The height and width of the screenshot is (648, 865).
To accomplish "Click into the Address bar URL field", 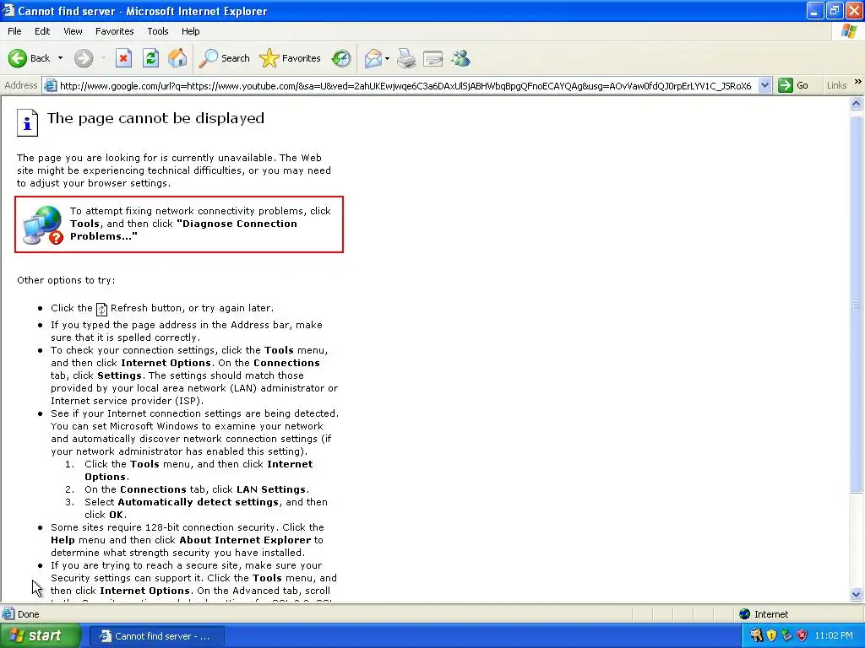I will [x=405, y=85].
